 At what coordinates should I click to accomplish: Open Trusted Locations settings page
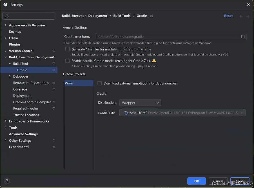[26, 115]
